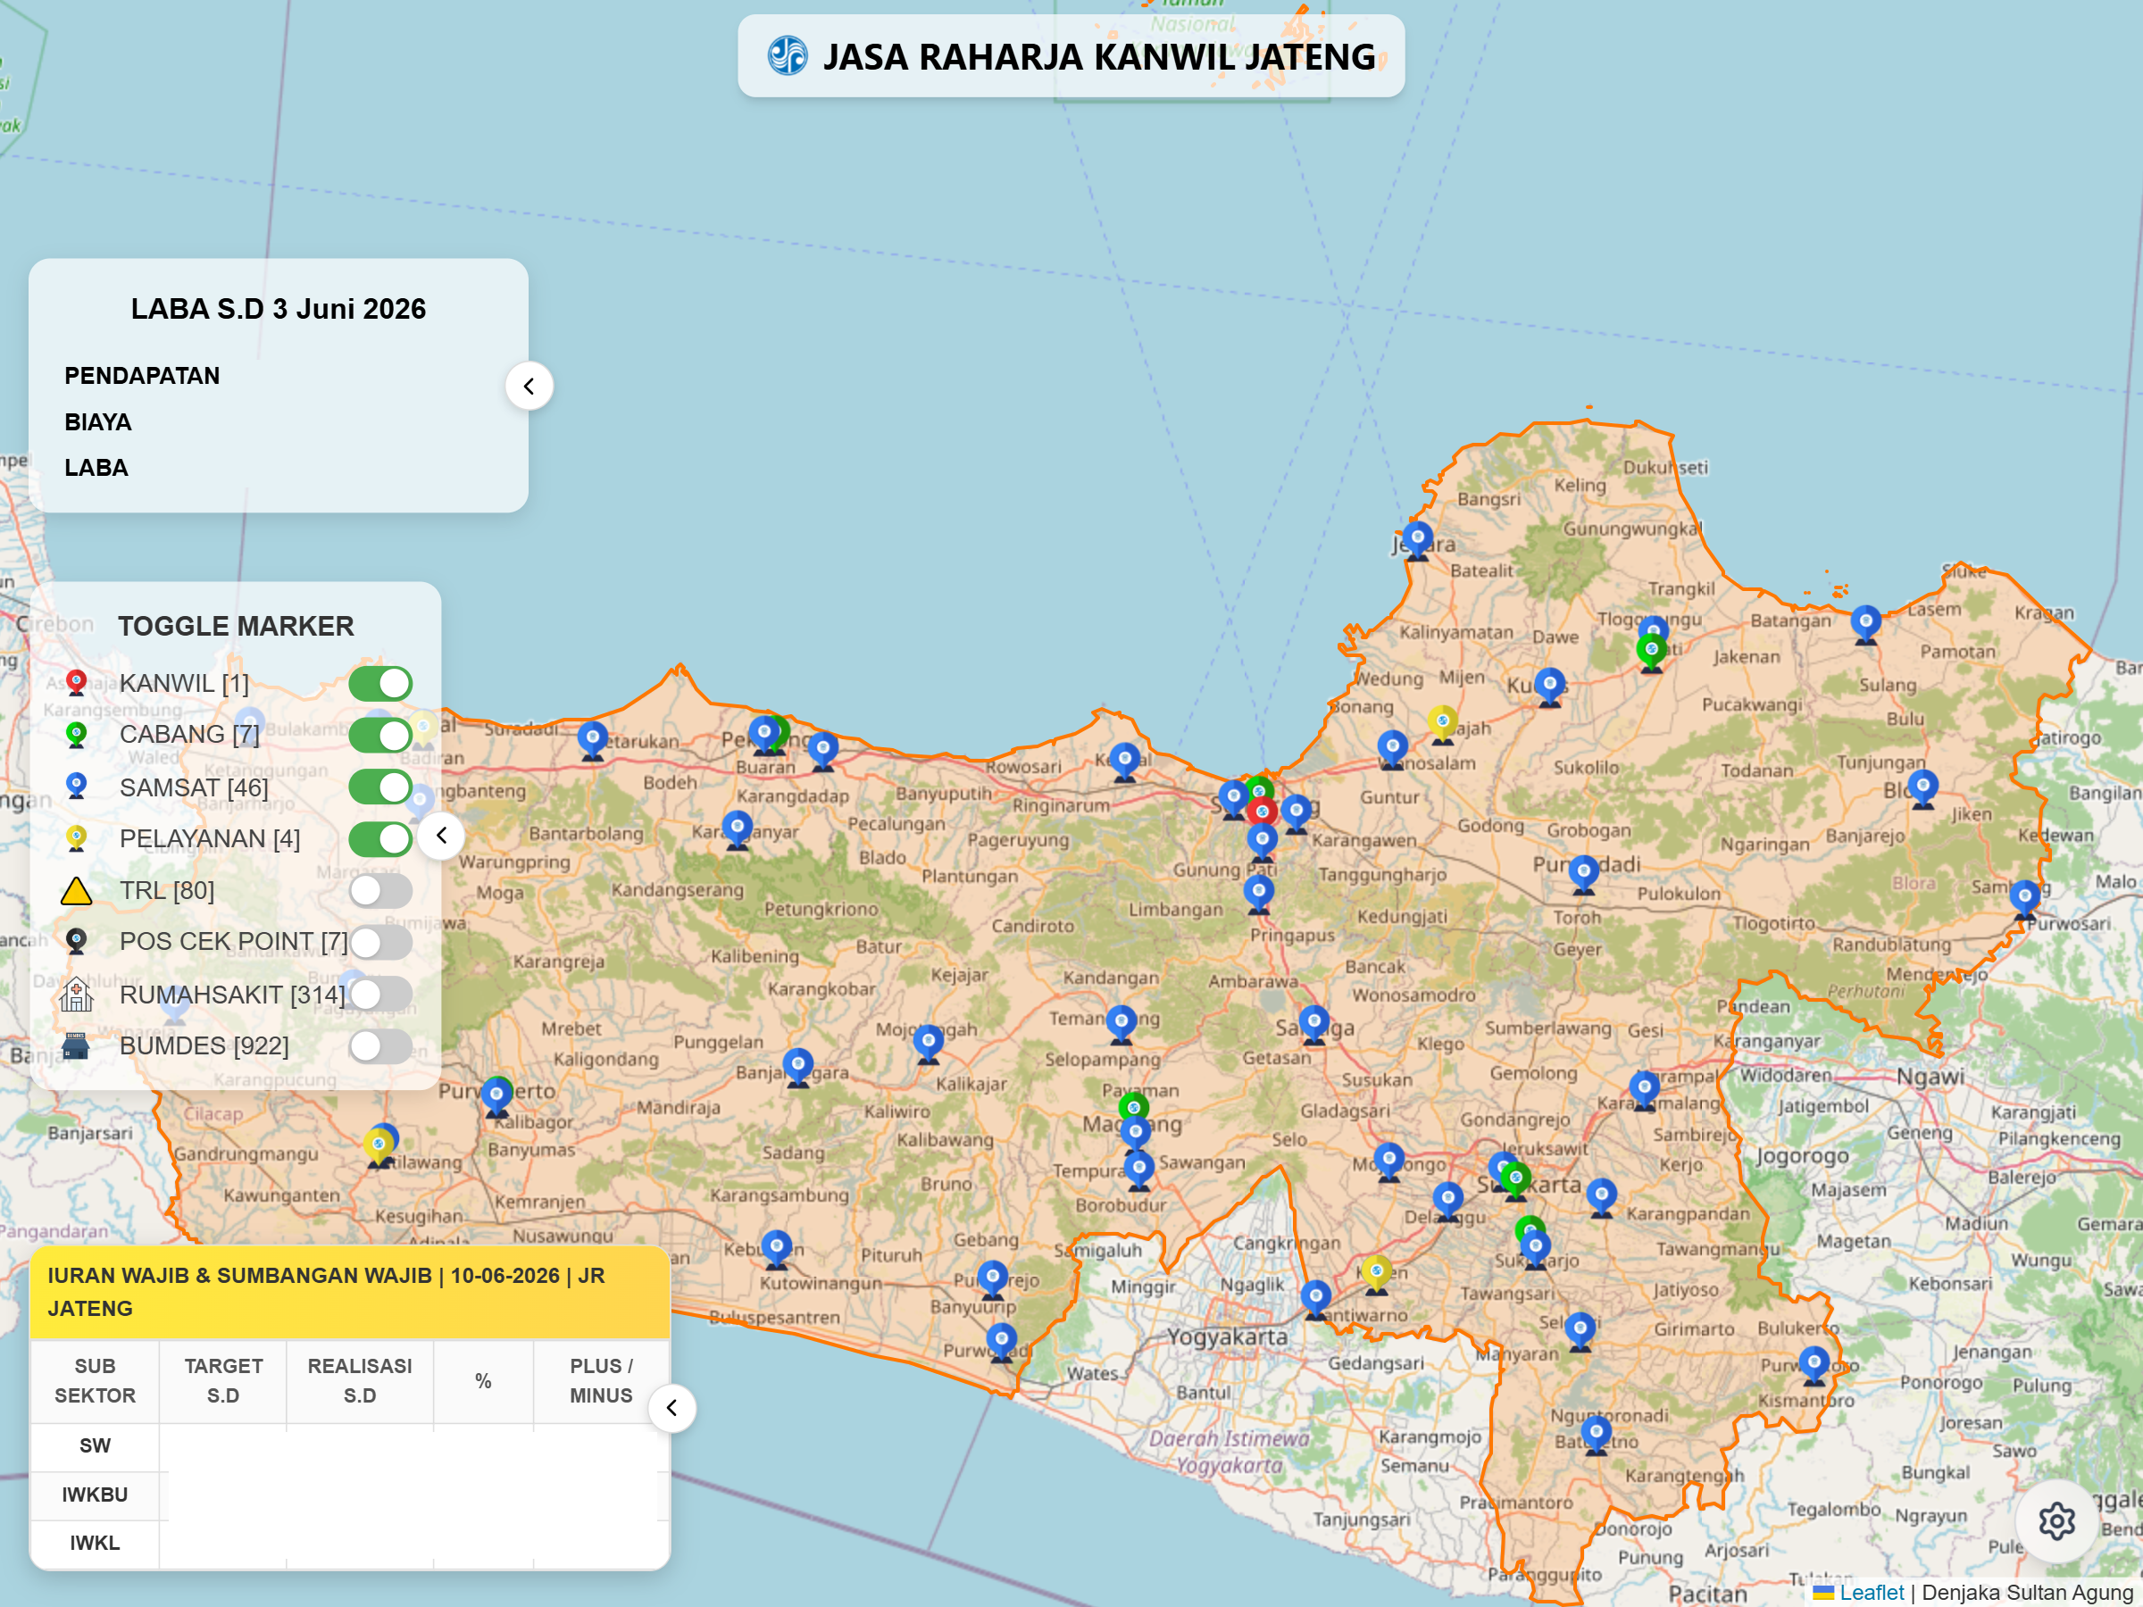The height and width of the screenshot is (1607, 2143).
Task: Open the settings gear button
Action: tap(2055, 1520)
